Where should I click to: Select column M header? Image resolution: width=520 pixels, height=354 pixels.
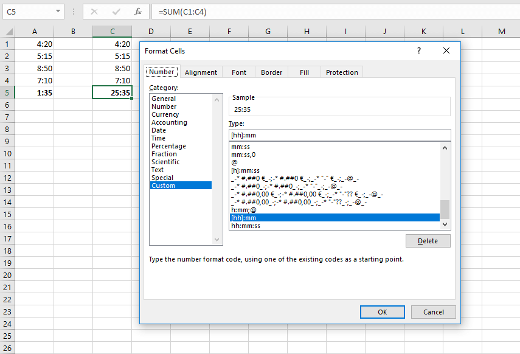click(x=501, y=32)
